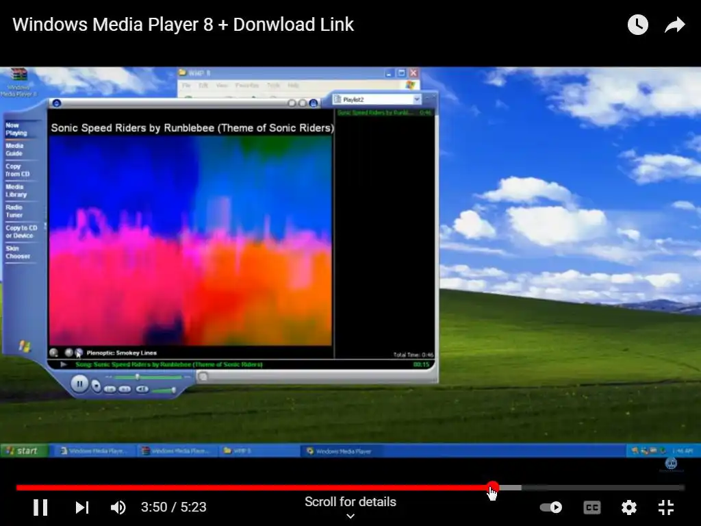Screen dimensions: 701x526
Task: Pause the YouTube video
Action: pos(40,508)
